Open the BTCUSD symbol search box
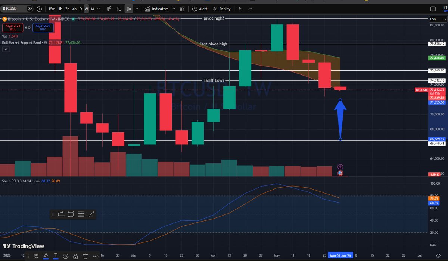The image size is (448, 261). (x=17, y=9)
